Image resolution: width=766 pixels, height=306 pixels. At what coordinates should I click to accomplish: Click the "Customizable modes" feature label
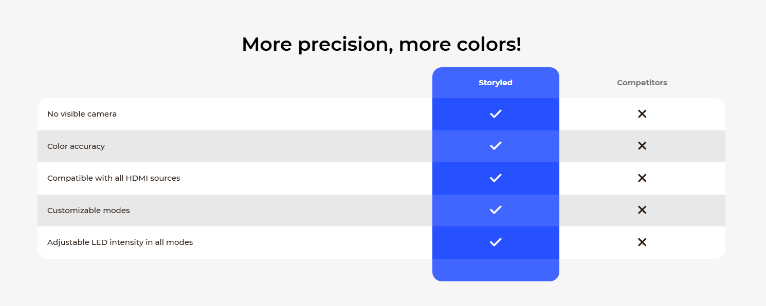point(88,211)
